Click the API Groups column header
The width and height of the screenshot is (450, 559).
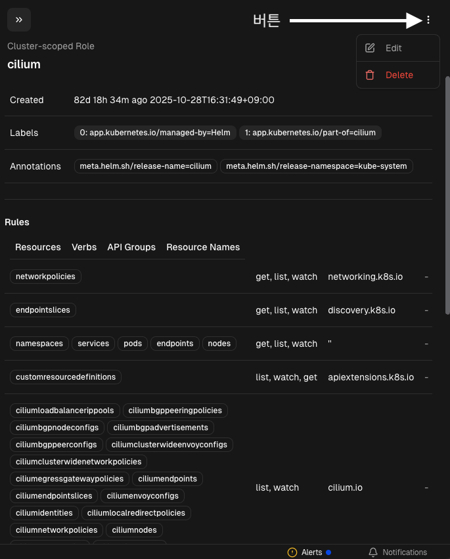coord(131,247)
